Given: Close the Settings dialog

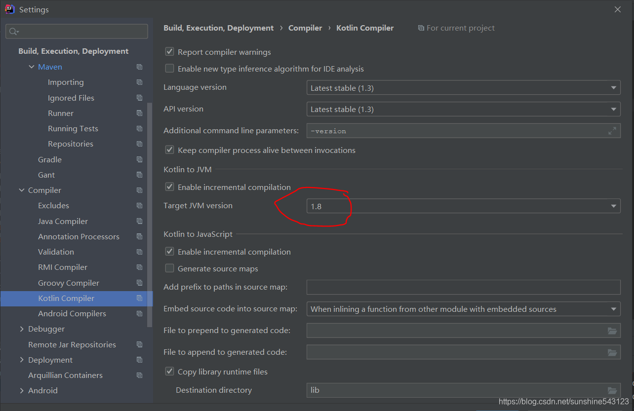Looking at the screenshot, I should pos(618,9).
